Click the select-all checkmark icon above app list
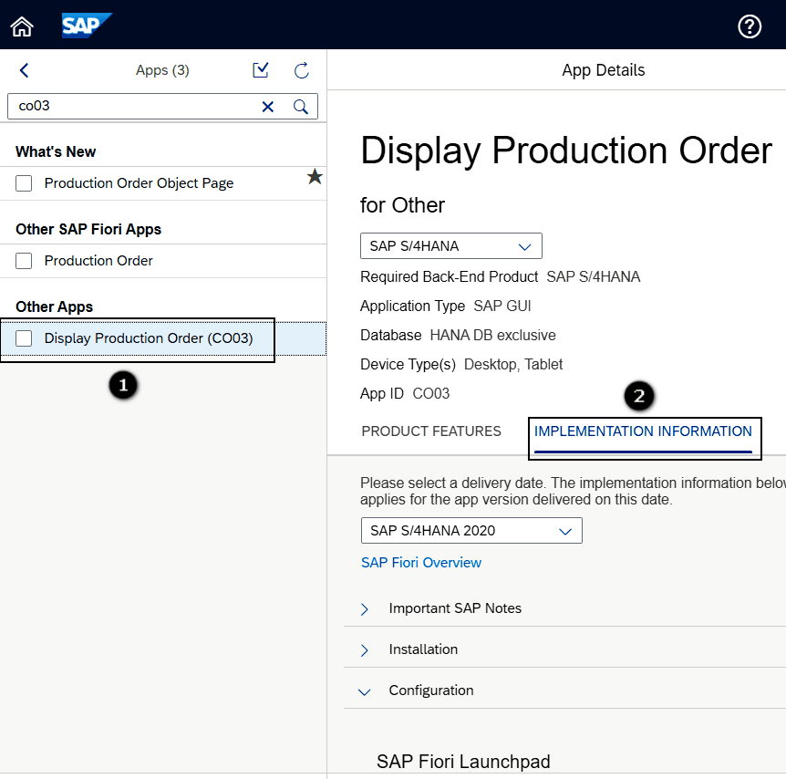This screenshot has width=786, height=779. pos(261,70)
